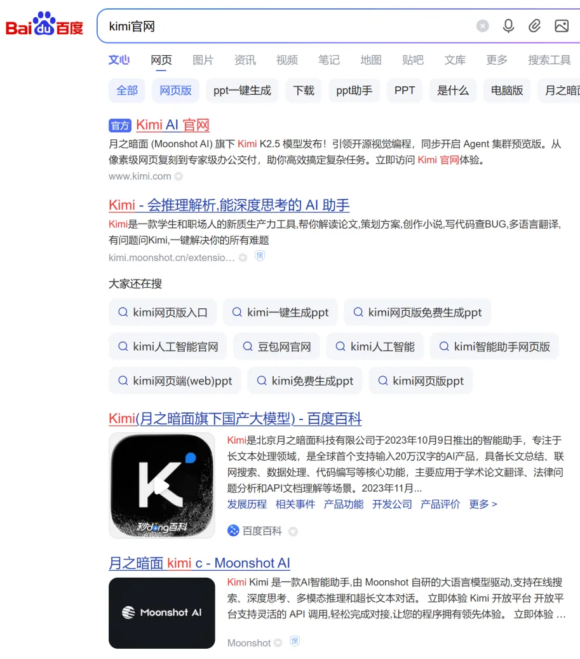
Task: Start voice search with microphone icon
Action: pos(508,26)
